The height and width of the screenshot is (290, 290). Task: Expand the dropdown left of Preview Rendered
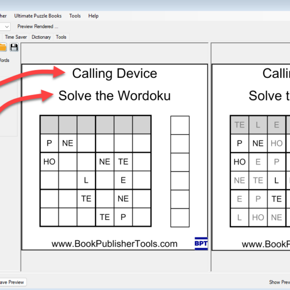(x=7, y=27)
